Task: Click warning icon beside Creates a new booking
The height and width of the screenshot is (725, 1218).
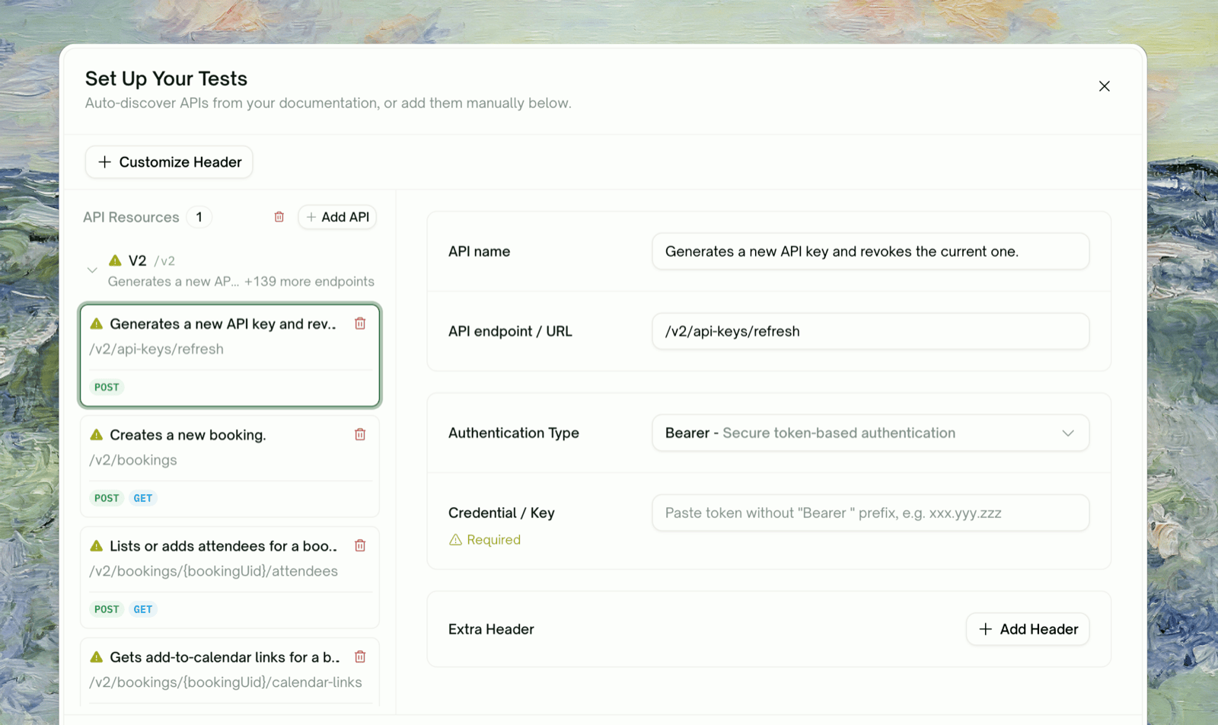Action: (x=97, y=435)
